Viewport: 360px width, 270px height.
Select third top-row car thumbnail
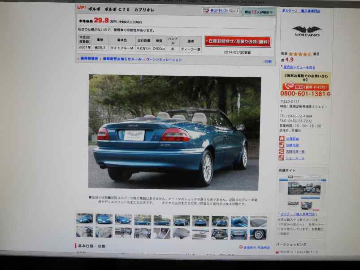click(x=123, y=219)
